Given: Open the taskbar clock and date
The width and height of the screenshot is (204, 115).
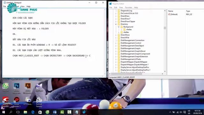Looking at the screenshot, I should 197,112.
